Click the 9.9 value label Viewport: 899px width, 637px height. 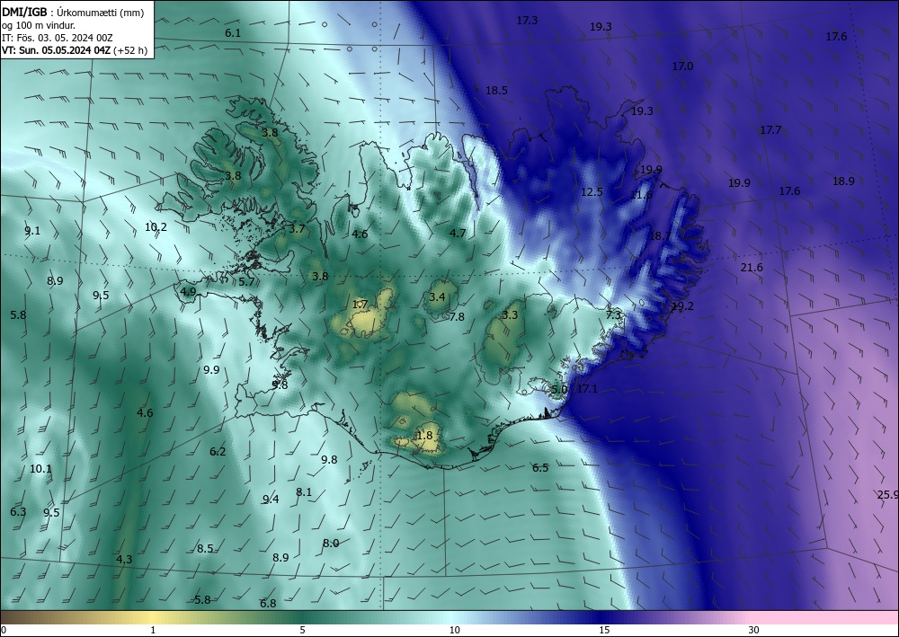point(211,370)
